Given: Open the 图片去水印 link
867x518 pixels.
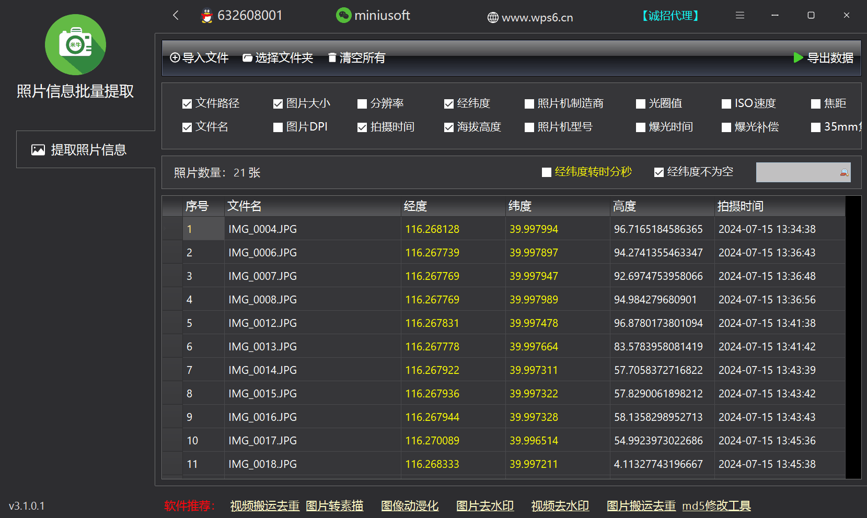Looking at the screenshot, I should (x=484, y=505).
